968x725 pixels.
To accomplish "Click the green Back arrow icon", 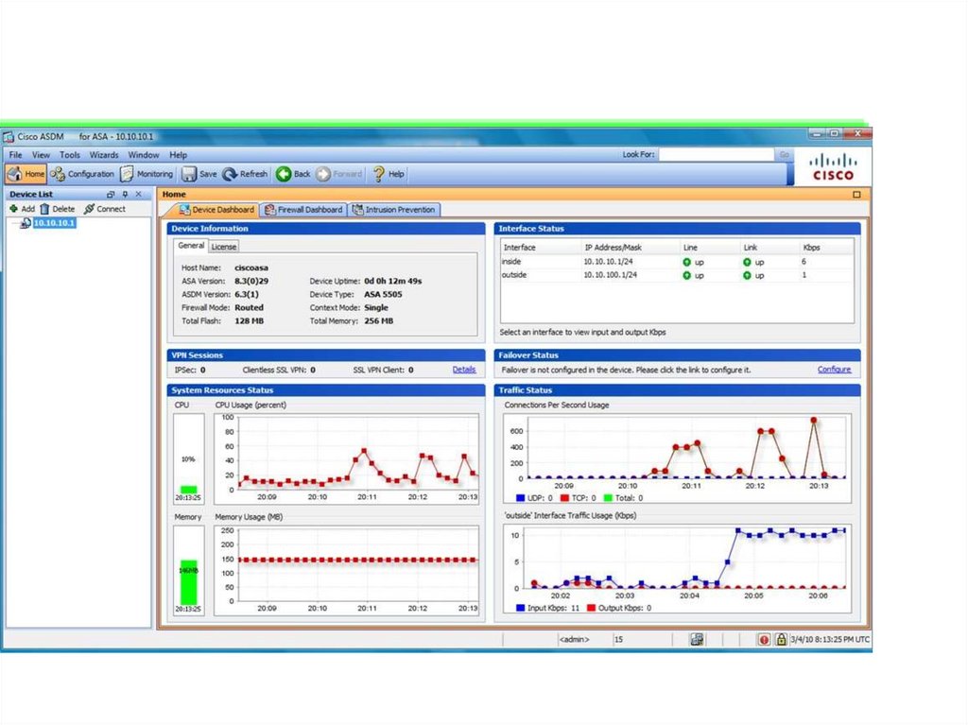I will tap(284, 174).
